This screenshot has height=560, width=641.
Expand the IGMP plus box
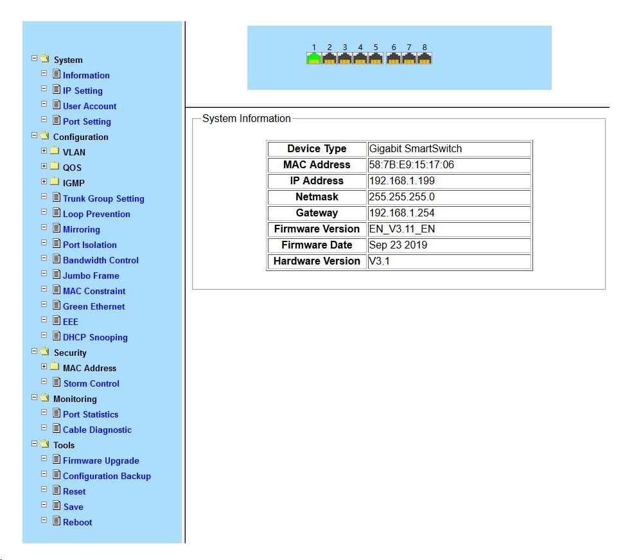[x=44, y=181]
